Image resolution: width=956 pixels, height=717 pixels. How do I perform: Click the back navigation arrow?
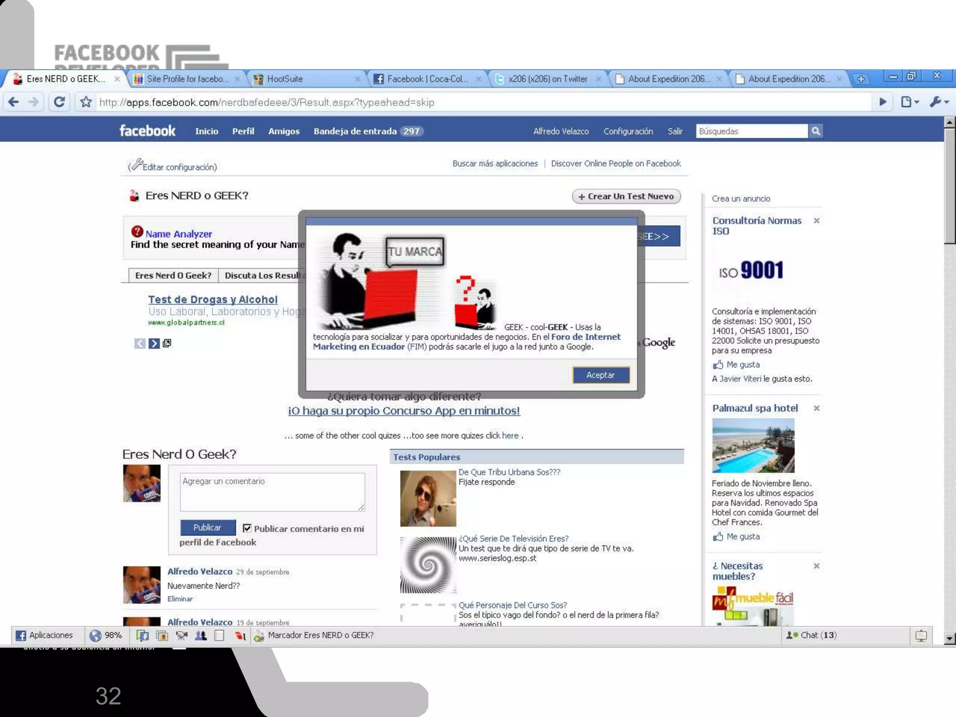(x=14, y=102)
